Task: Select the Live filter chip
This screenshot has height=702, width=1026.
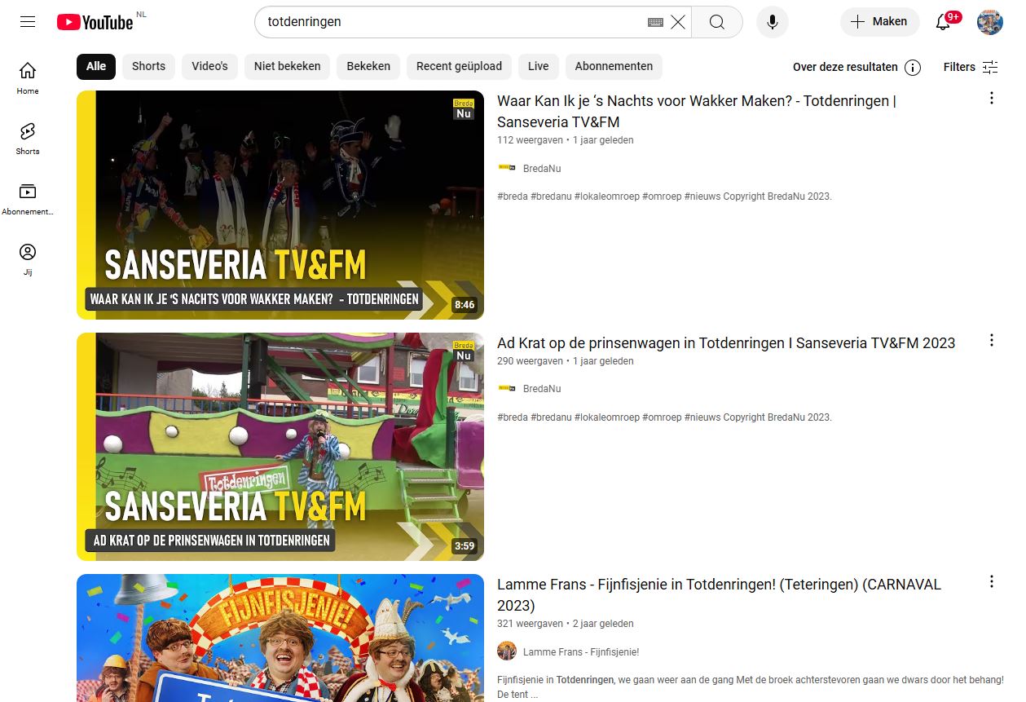Action: (x=539, y=67)
